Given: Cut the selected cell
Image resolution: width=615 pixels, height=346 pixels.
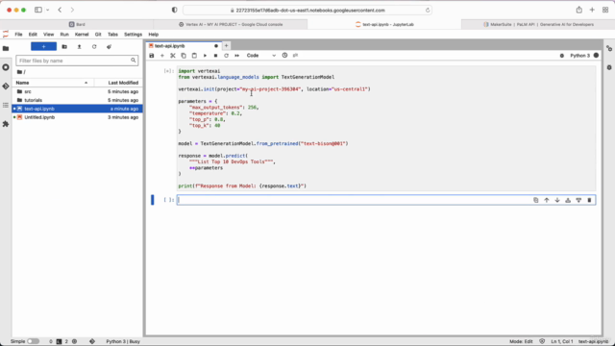Looking at the screenshot, I should pos(173,56).
